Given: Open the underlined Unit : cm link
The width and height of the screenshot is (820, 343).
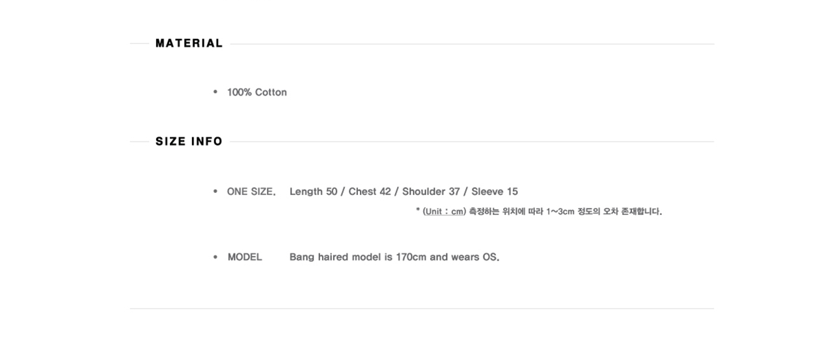Looking at the screenshot, I should [444, 211].
